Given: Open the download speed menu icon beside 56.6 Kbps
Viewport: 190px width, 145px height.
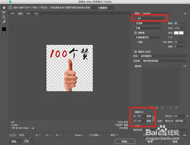Looking at the screenshot, I should [x=33, y=128].
